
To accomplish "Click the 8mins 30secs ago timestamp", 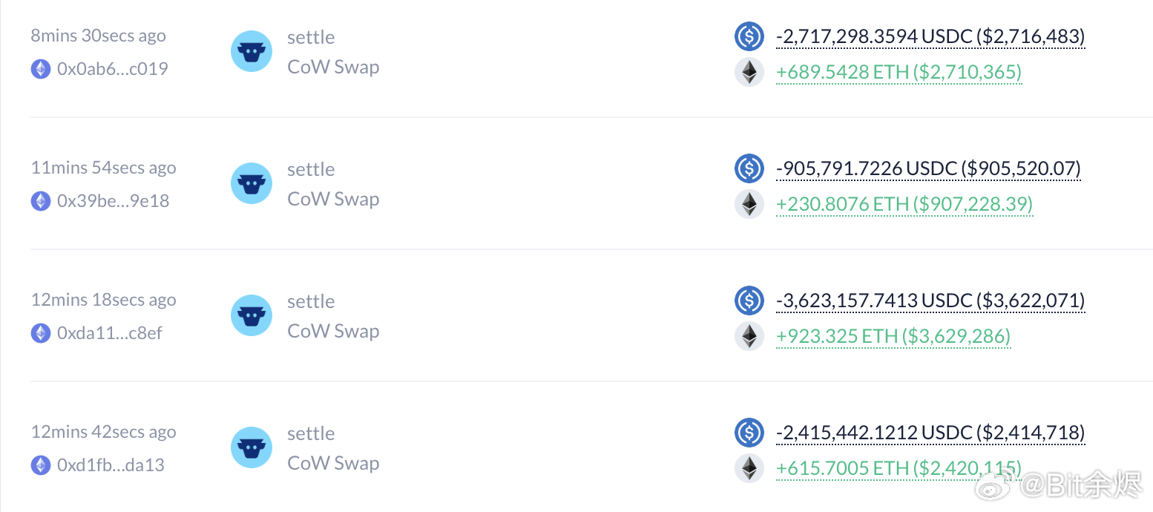I will [x=99, y=36].
